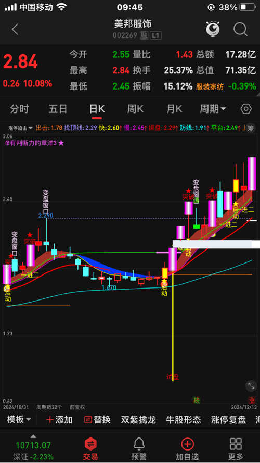The width and height of the screenshot is (260, 463).
Task: Switch to the 分时 tab
Action: coord(19,109)
